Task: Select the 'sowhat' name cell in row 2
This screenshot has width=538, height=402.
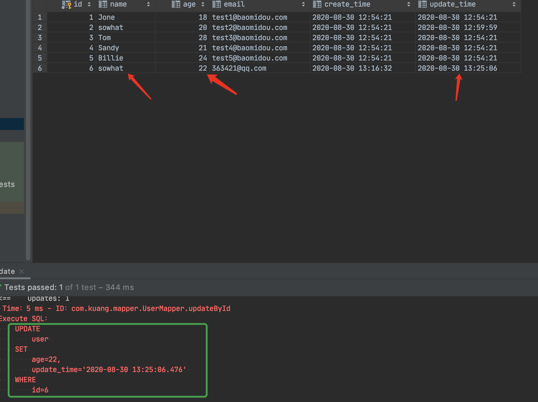Action: pos(125,28)
